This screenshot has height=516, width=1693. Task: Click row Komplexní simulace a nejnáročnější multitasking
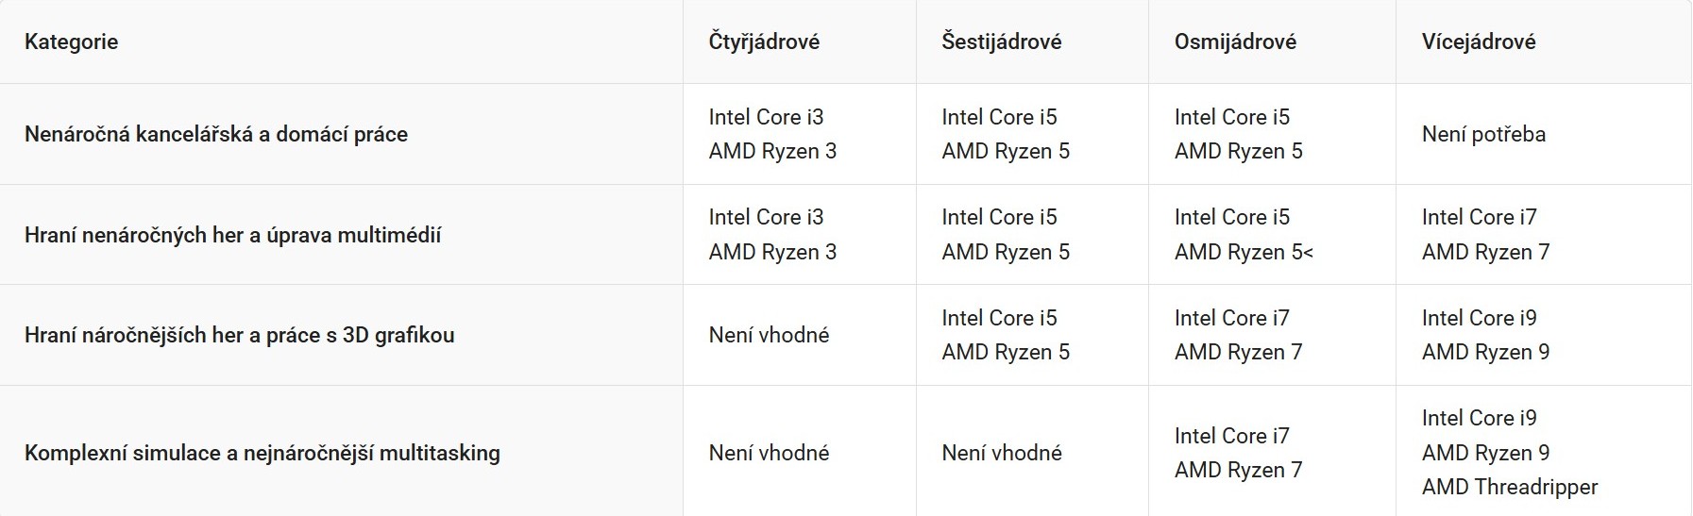[x=846, y=452]
